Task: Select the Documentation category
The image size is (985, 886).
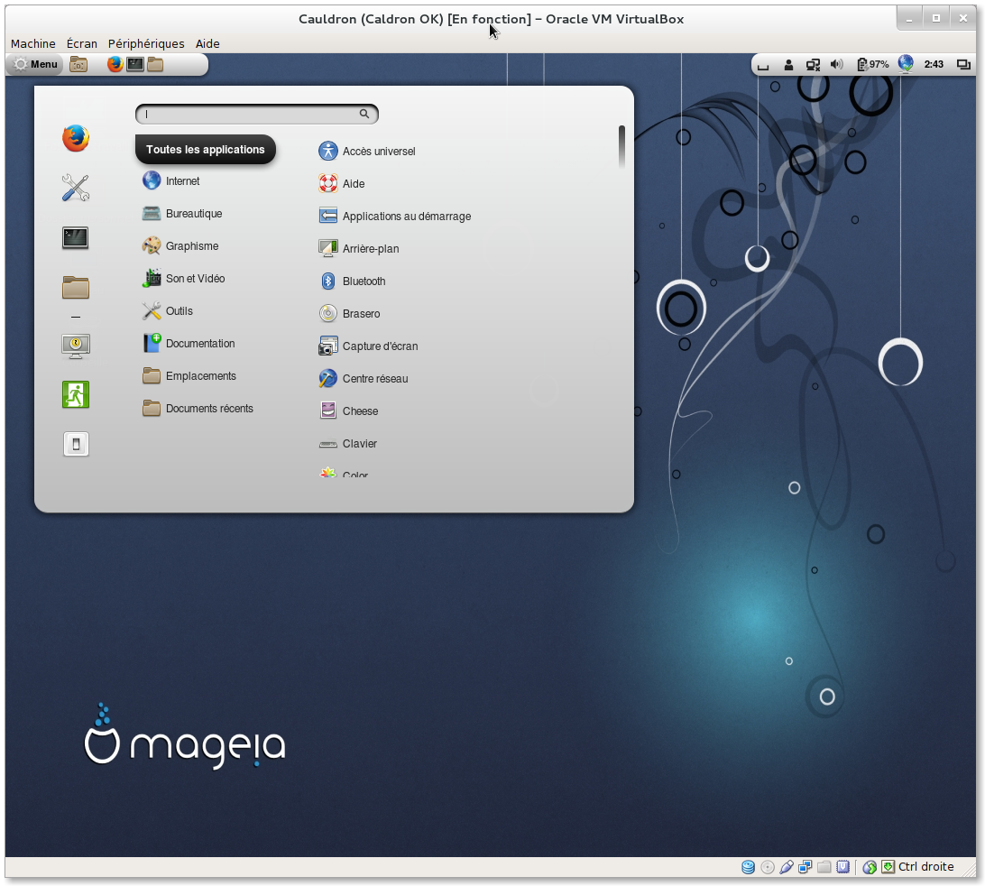Action: [189, 343]
